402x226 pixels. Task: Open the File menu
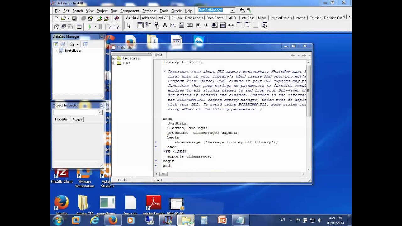57,11
